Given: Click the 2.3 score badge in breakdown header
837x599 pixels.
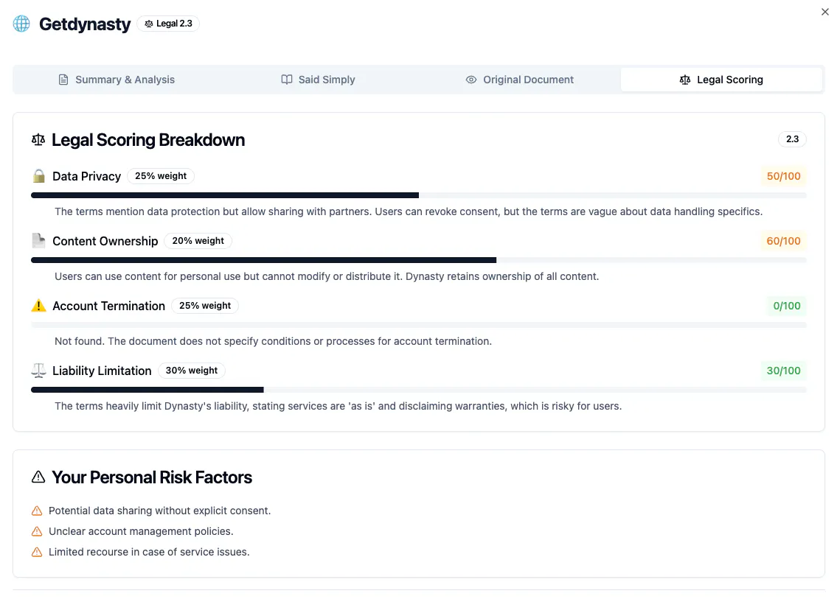Looking at the screenshot, I should click(x=792, y=139).
